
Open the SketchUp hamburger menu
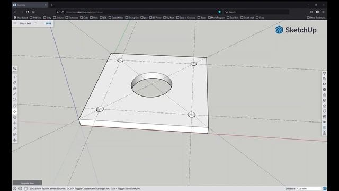(x=15, y=23)
